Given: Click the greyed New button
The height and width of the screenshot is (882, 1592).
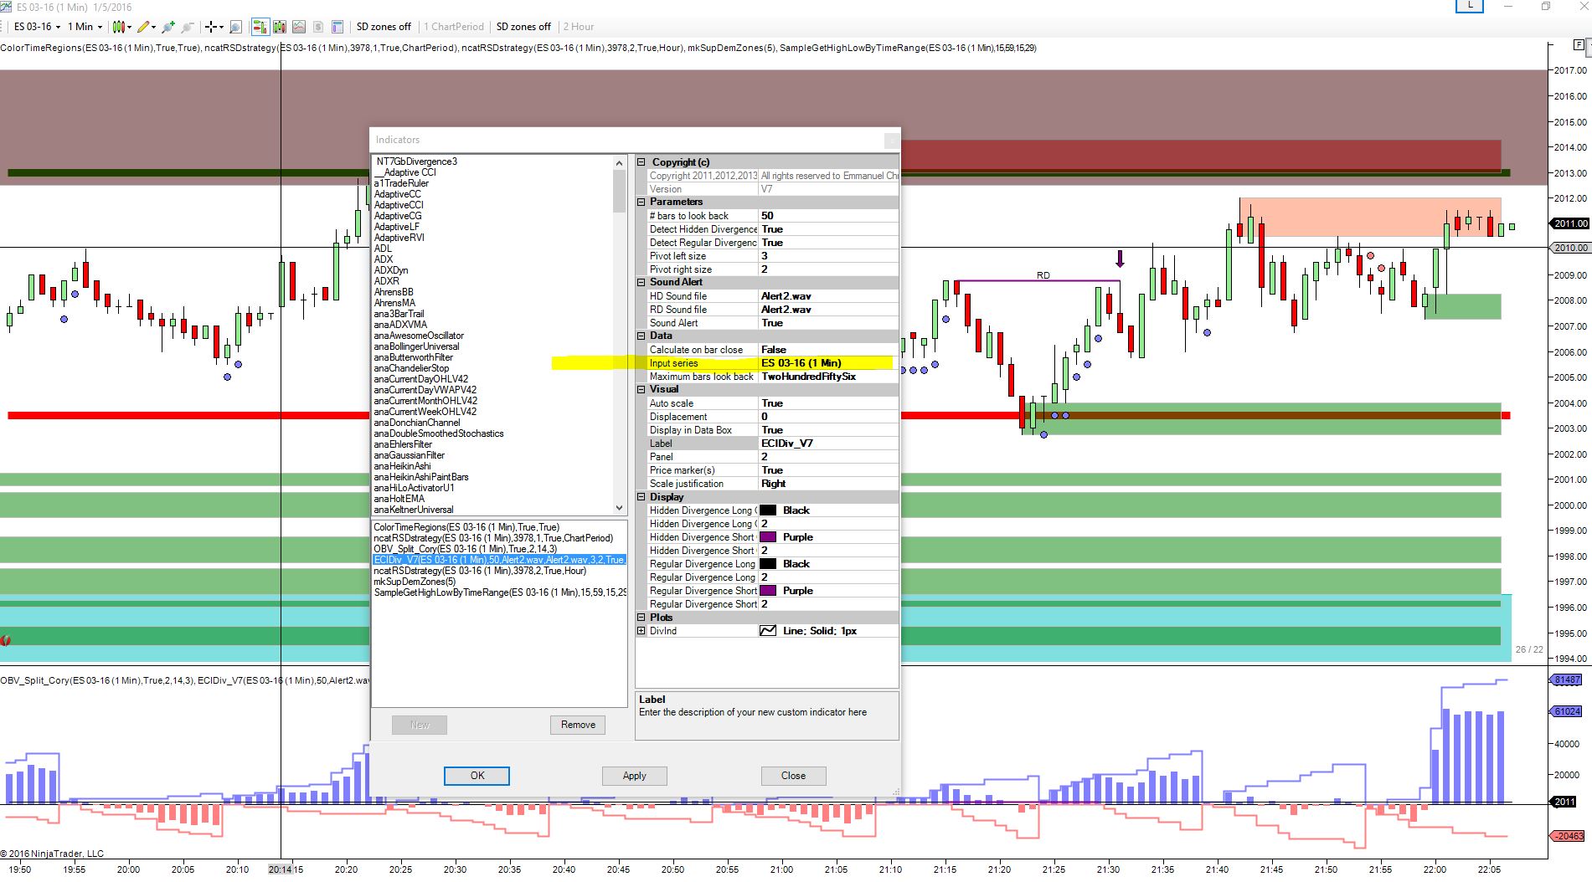Looking at the screenshot, I should click(x=420, y=725).
